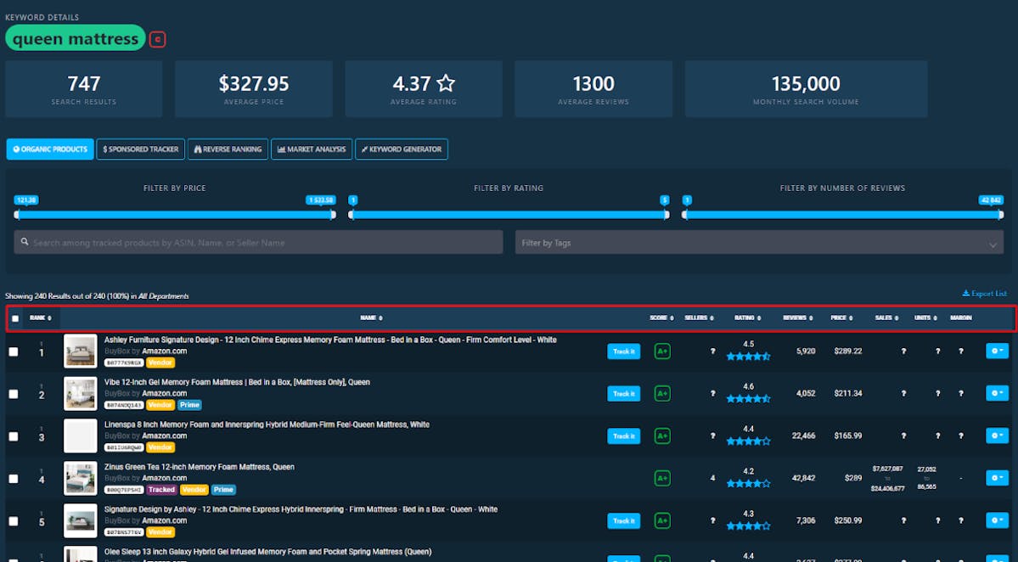
Task: Switch to Sponsored Tracker tab
Action: coord(140,149)
